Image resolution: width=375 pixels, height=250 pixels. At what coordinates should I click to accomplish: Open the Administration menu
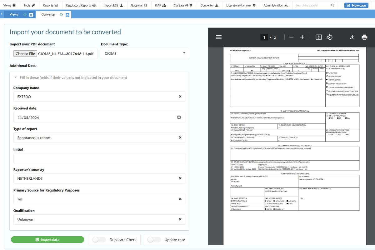click(x=275, y=5)
